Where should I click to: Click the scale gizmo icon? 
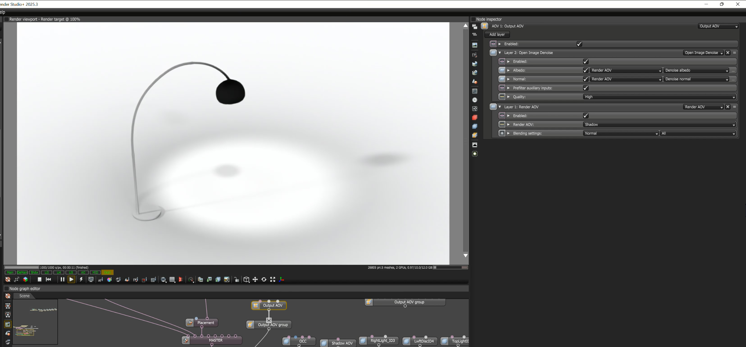pos(272,279)
